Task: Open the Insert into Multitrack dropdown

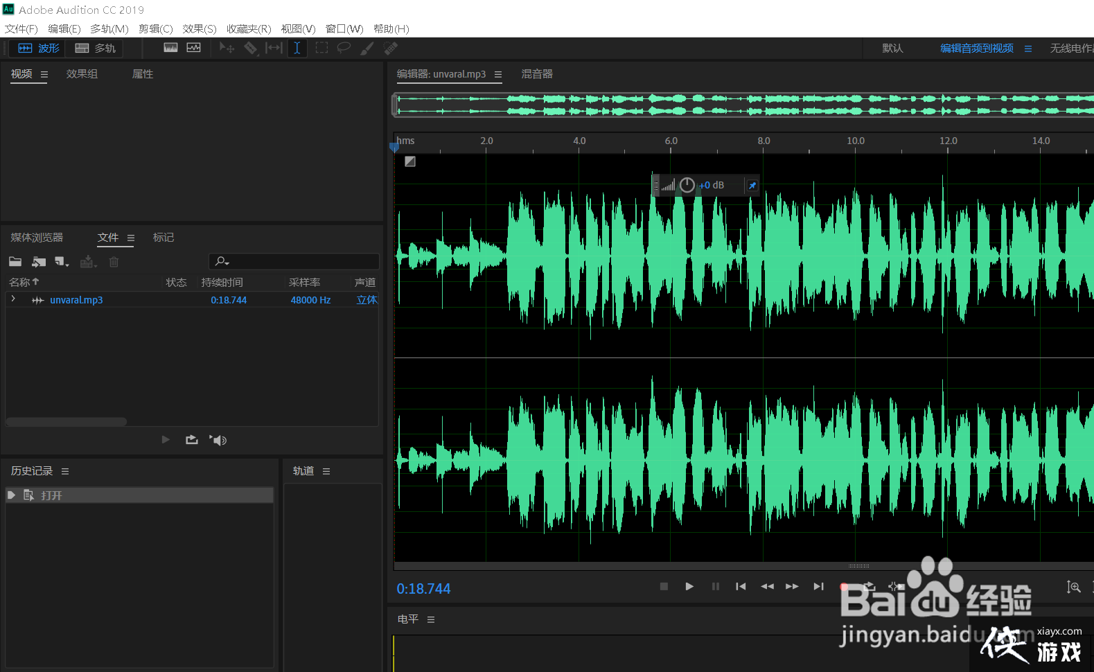Action: (88, 262)
